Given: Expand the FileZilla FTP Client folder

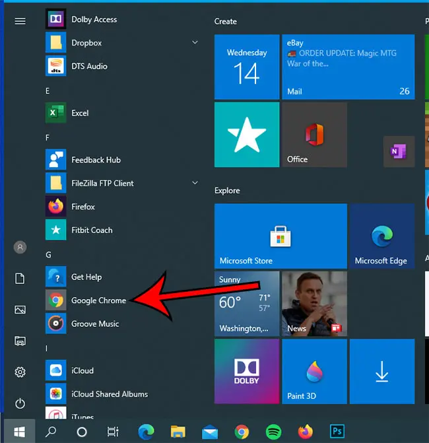Looking at the screenshot, I should click(195, 183).
